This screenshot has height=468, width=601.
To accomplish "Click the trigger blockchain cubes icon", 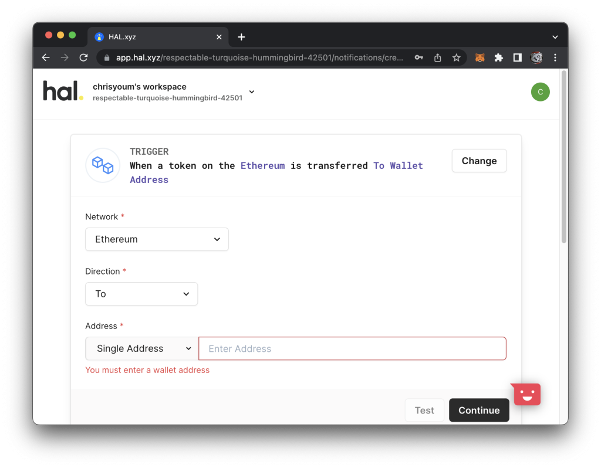I will click(x=103, y=165).
